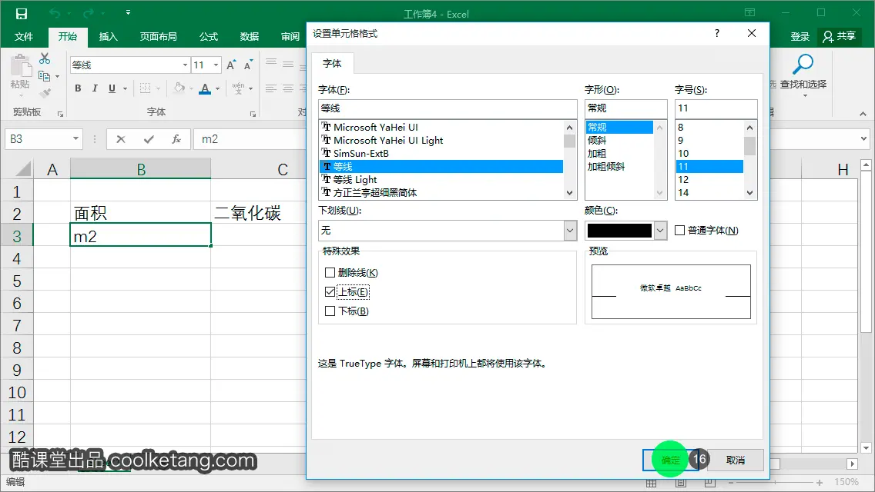Click the Undo arrow icon
Image resolution: width=875 pixels, height=492 pixels.
pyautogui.click(x=54, y=13)
